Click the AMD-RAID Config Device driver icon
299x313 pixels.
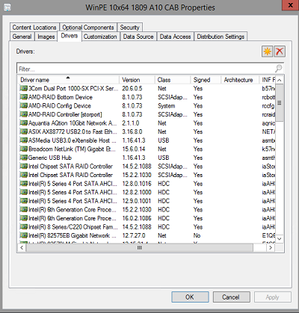pos(23,105)
